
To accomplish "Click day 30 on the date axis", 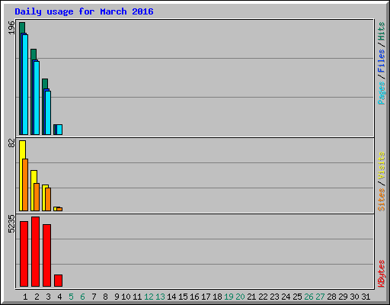I will [354, 297].
